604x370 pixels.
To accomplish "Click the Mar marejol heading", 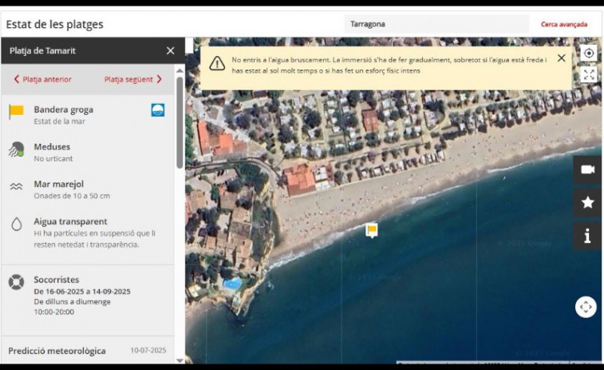I will pos(58,184).
